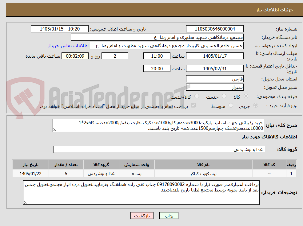Click the response deadline date 1405/01/17
The height and width of the screenshot is (226, 303).
coord(215,56)
